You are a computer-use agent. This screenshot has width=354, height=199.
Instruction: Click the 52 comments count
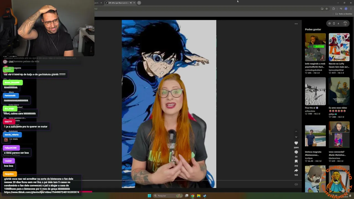tap(296, 157)
